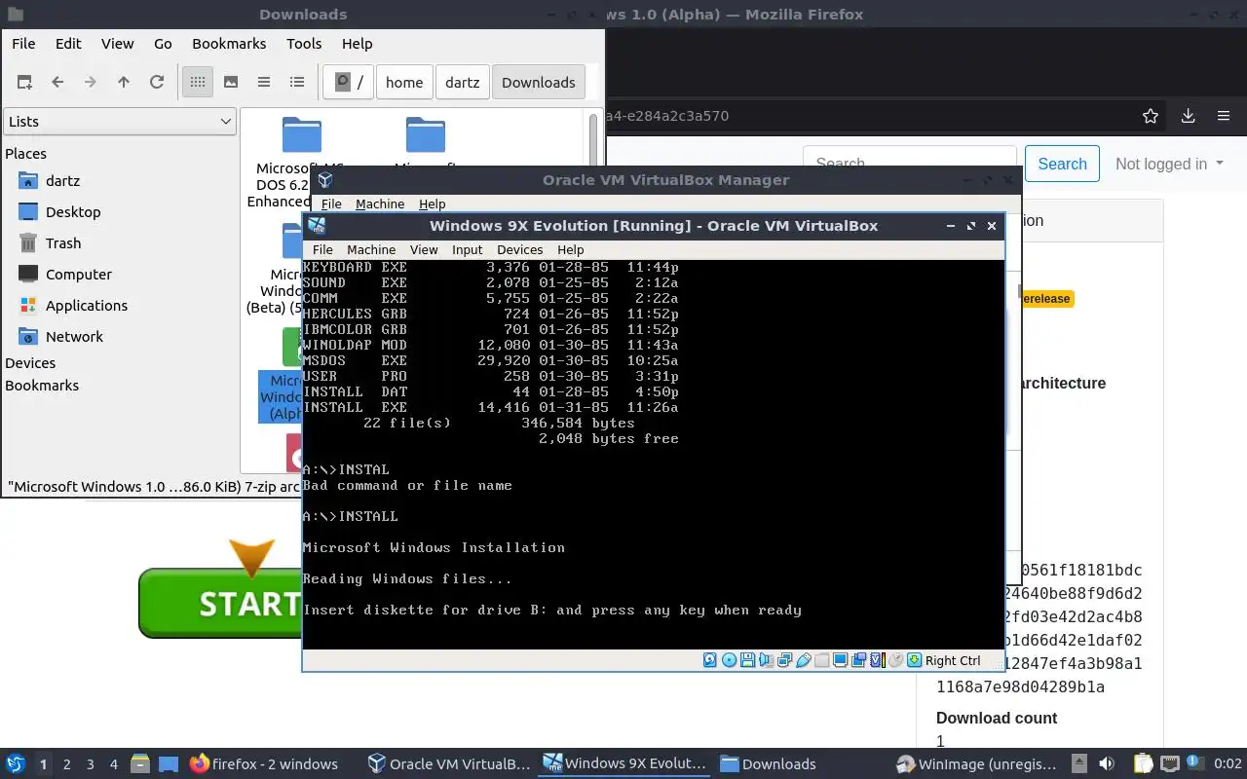1247x779 pixels.
Task: Open VM window Help menu
Action: pos(570,249)
